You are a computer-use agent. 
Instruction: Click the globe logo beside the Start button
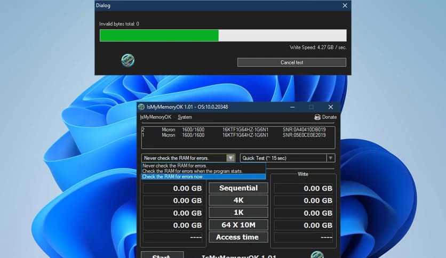click(x=317, y=254)
